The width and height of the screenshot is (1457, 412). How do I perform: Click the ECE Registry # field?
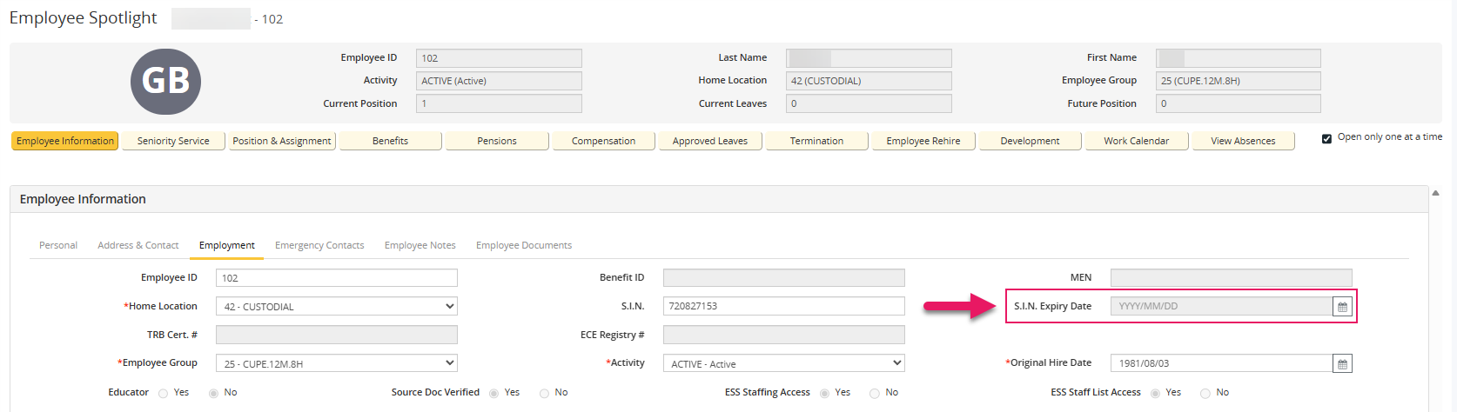click(x=784, y=336)
